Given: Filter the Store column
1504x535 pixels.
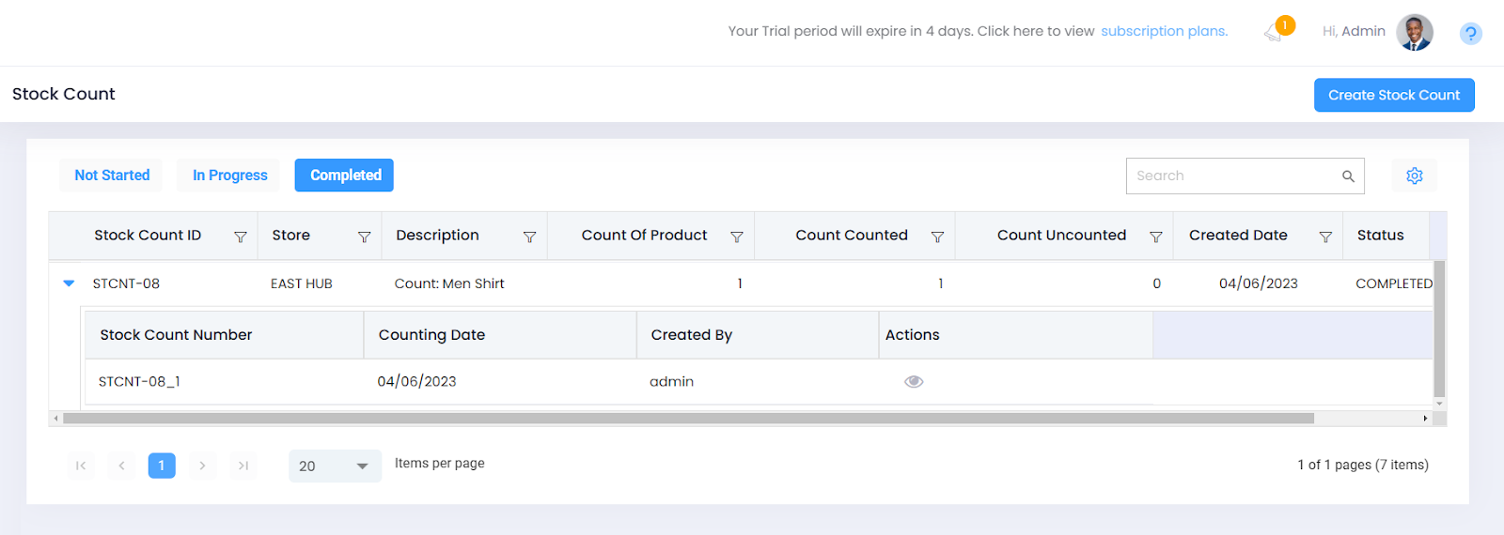Looking at the screenshot, I should 365,237.
